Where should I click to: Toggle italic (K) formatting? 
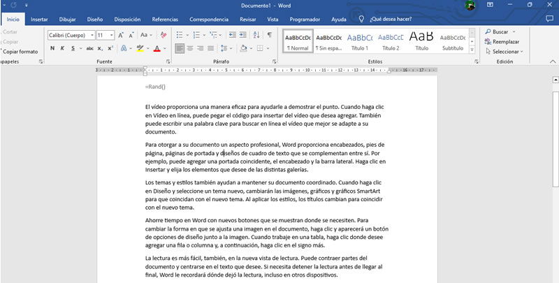tap(63, 48)
